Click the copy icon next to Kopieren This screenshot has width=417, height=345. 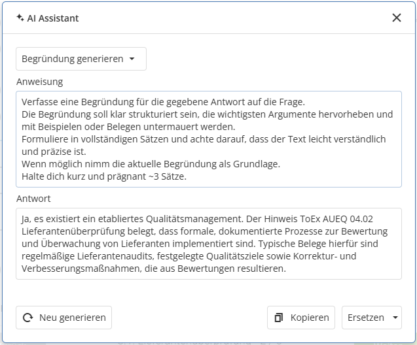coord(279,318)
